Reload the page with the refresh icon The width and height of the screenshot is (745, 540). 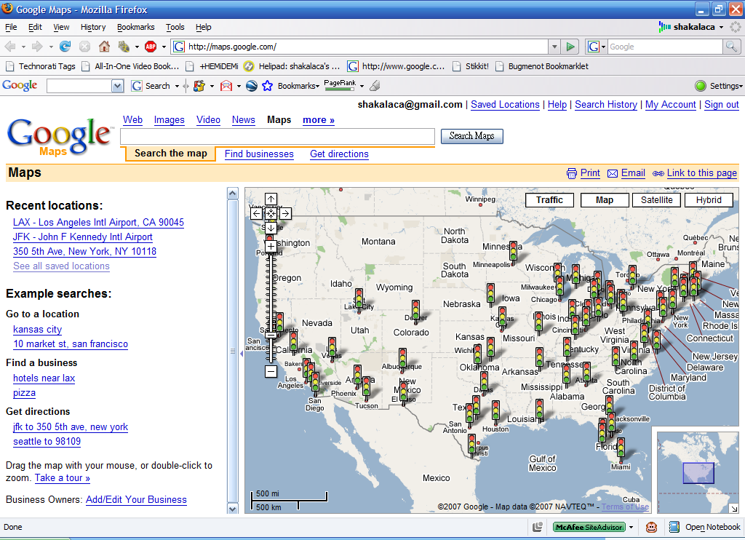(x=65, y=47)
